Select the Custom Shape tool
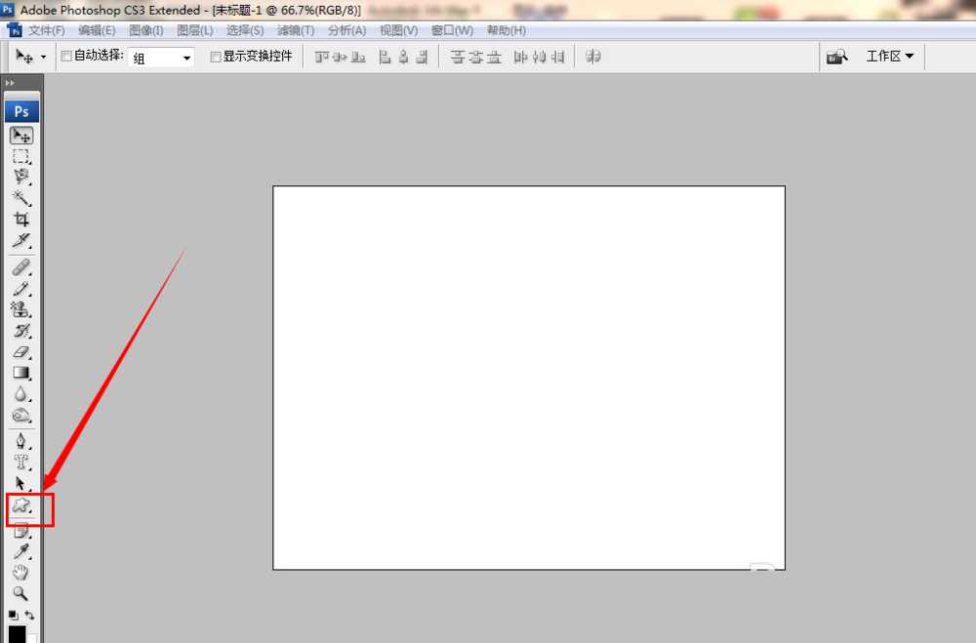Screen dimensions: 976x643 [x=21, y=506]
